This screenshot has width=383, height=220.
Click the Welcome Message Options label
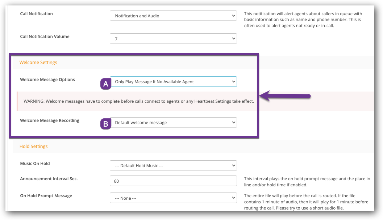pyautogui.click(x=47, y=80)
